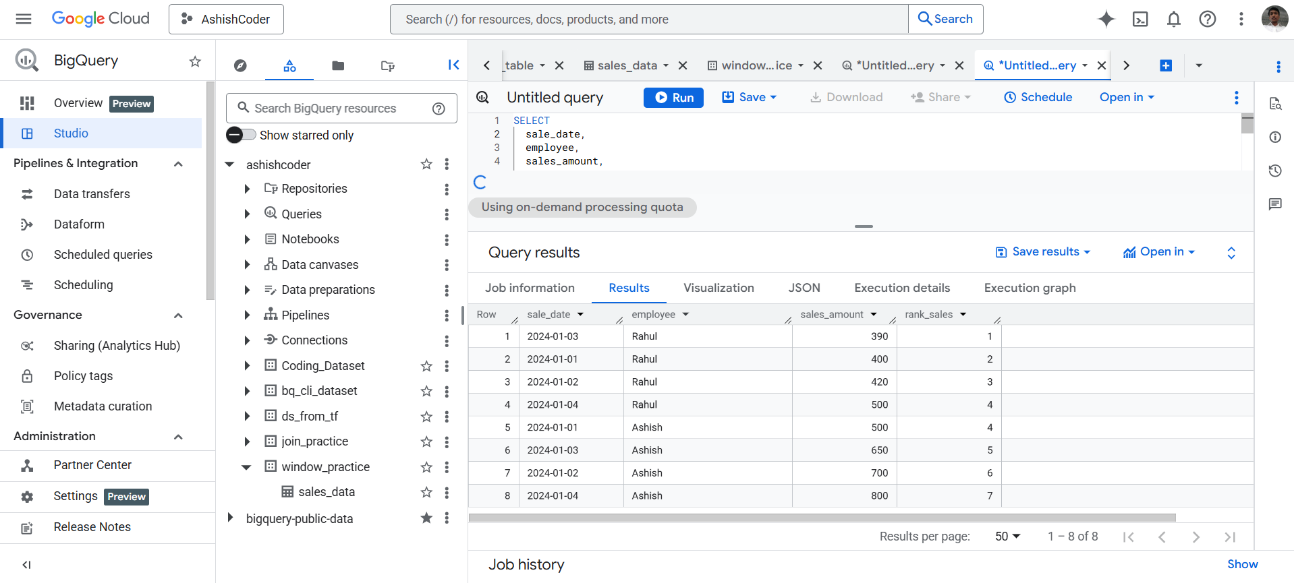The width and height of the screenshot is (1294, 583).
Task: Switch to Execution details tab
Action: 902,288
